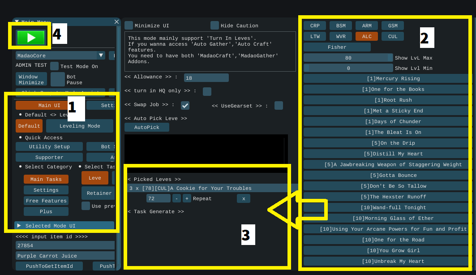Pick the Mercury Rising leve
This screenshot has width=476, height=275.
coord(387,78)
